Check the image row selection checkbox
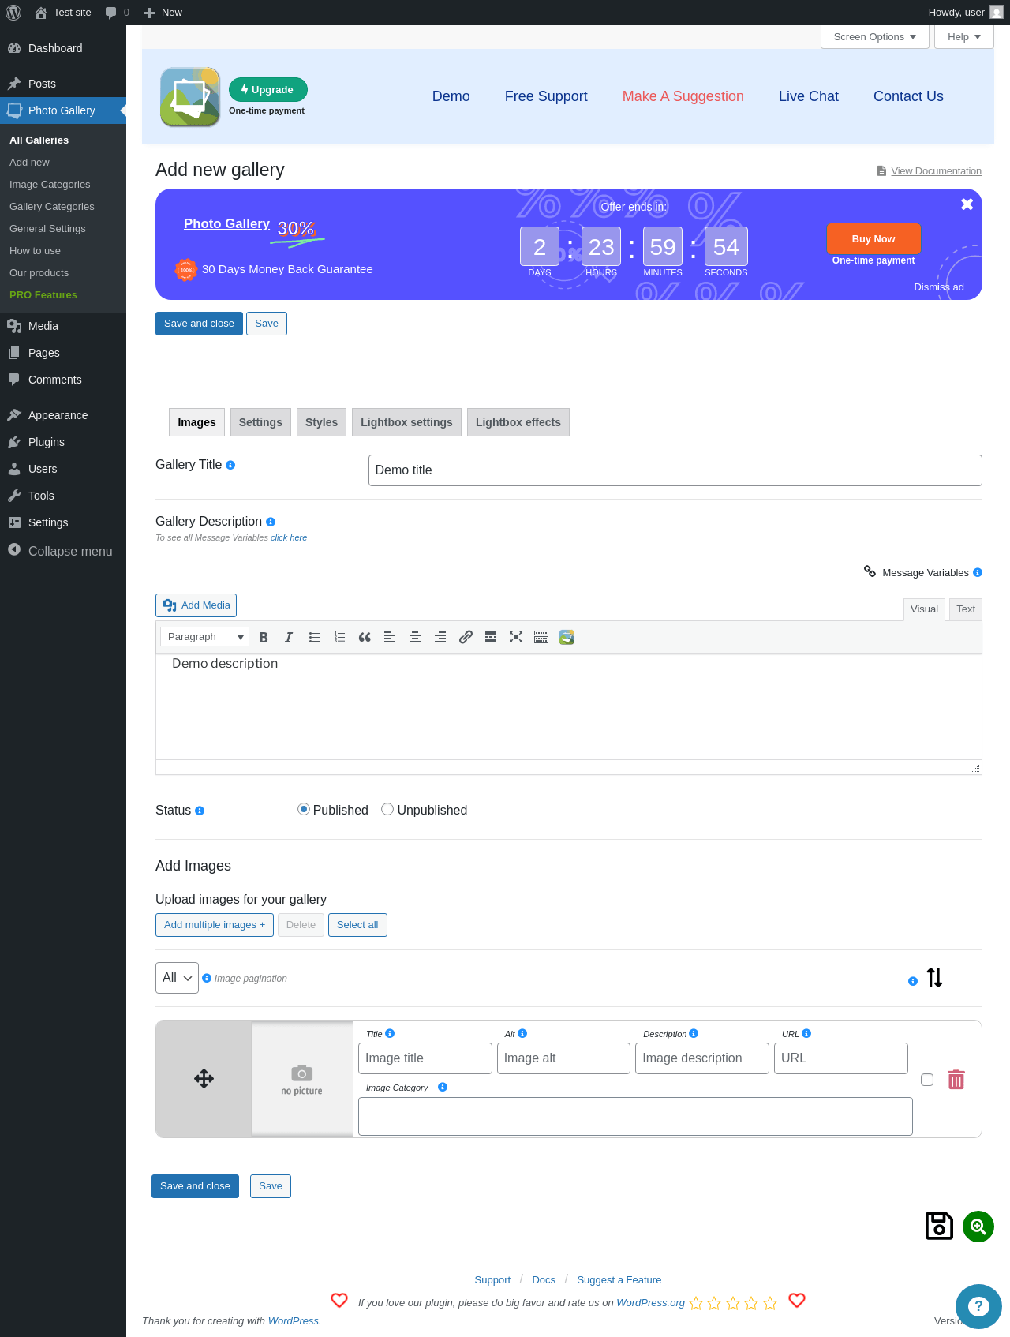The image size is (1010, 1337). point(927,1080)
